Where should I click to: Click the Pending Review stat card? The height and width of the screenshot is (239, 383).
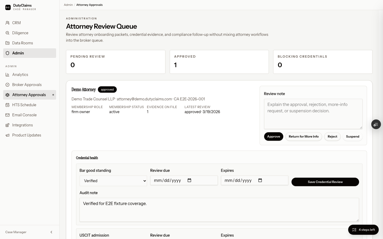[116, 62]
